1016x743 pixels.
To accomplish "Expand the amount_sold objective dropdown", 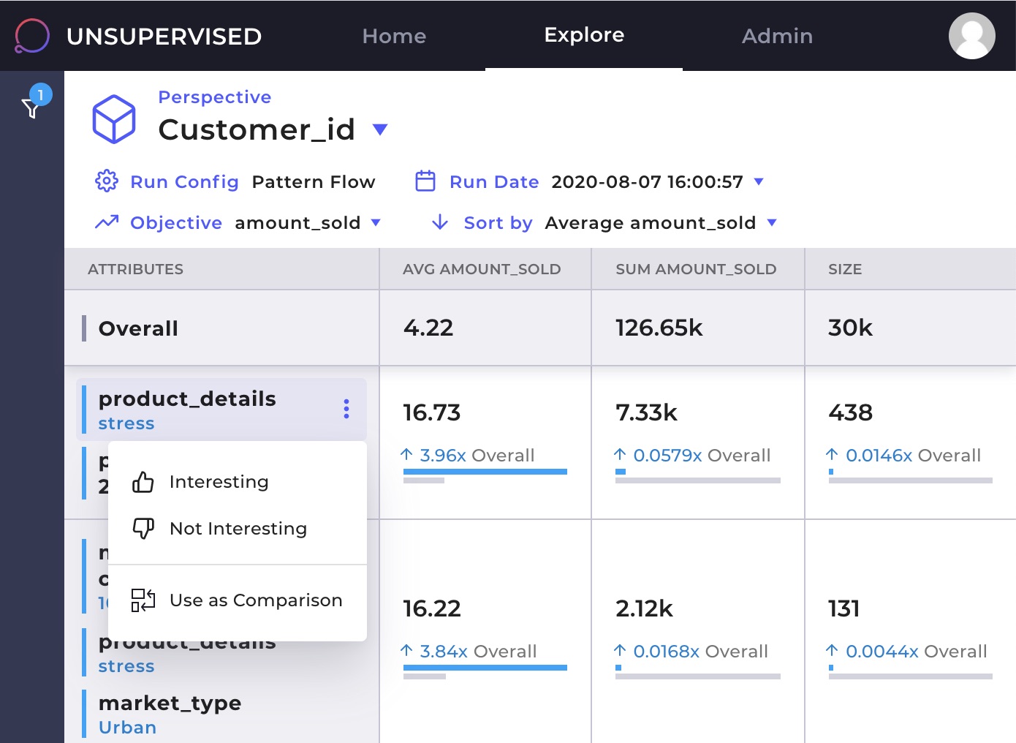I will pyautogui.click(x=376, y=222).
